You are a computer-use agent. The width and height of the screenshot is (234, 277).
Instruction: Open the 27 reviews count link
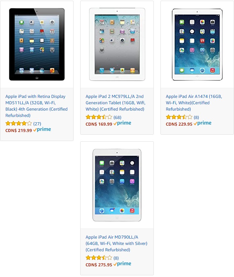pos(37,124)
